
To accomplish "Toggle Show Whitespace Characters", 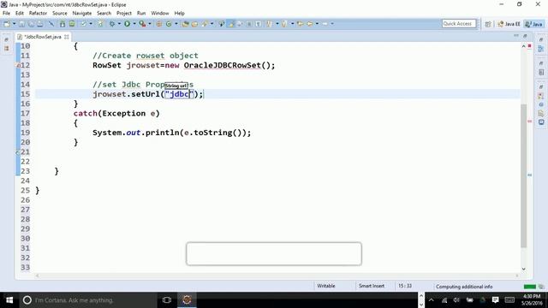I will click(x=259, y=24).
